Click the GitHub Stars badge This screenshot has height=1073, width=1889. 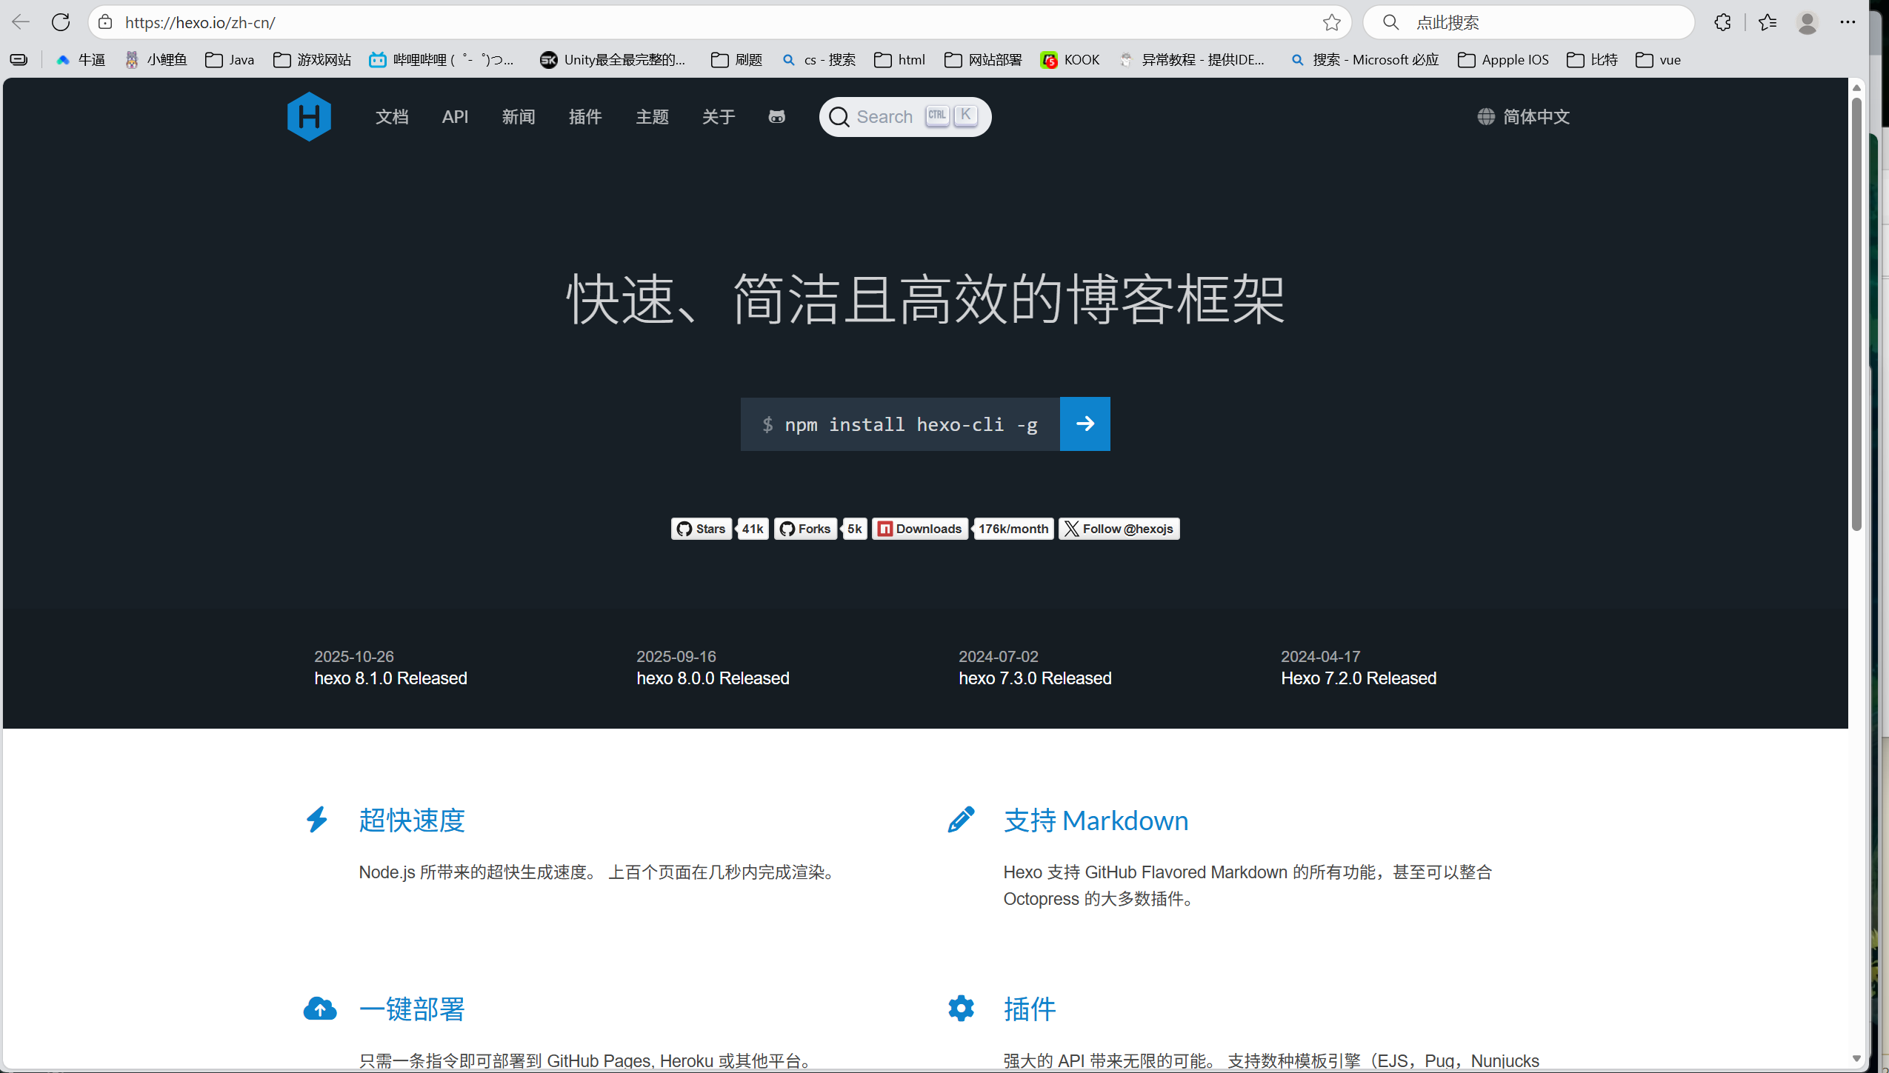pyautogui.click(x=701, y=529)
